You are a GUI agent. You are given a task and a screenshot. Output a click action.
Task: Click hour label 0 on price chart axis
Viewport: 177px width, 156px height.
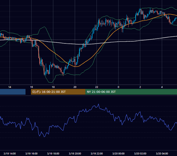point(118,87)
